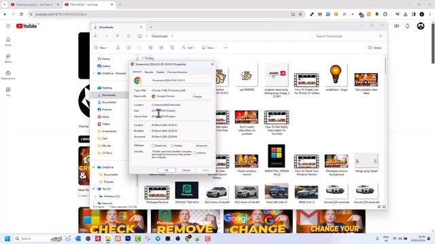Viewport: 435px width, 244px height.
Task: Collapse the This PC tree node
Action: 94,189
